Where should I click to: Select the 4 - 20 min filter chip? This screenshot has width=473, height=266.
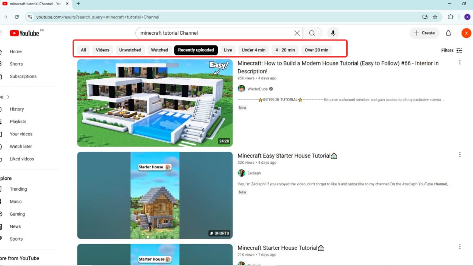coord(285,50)
